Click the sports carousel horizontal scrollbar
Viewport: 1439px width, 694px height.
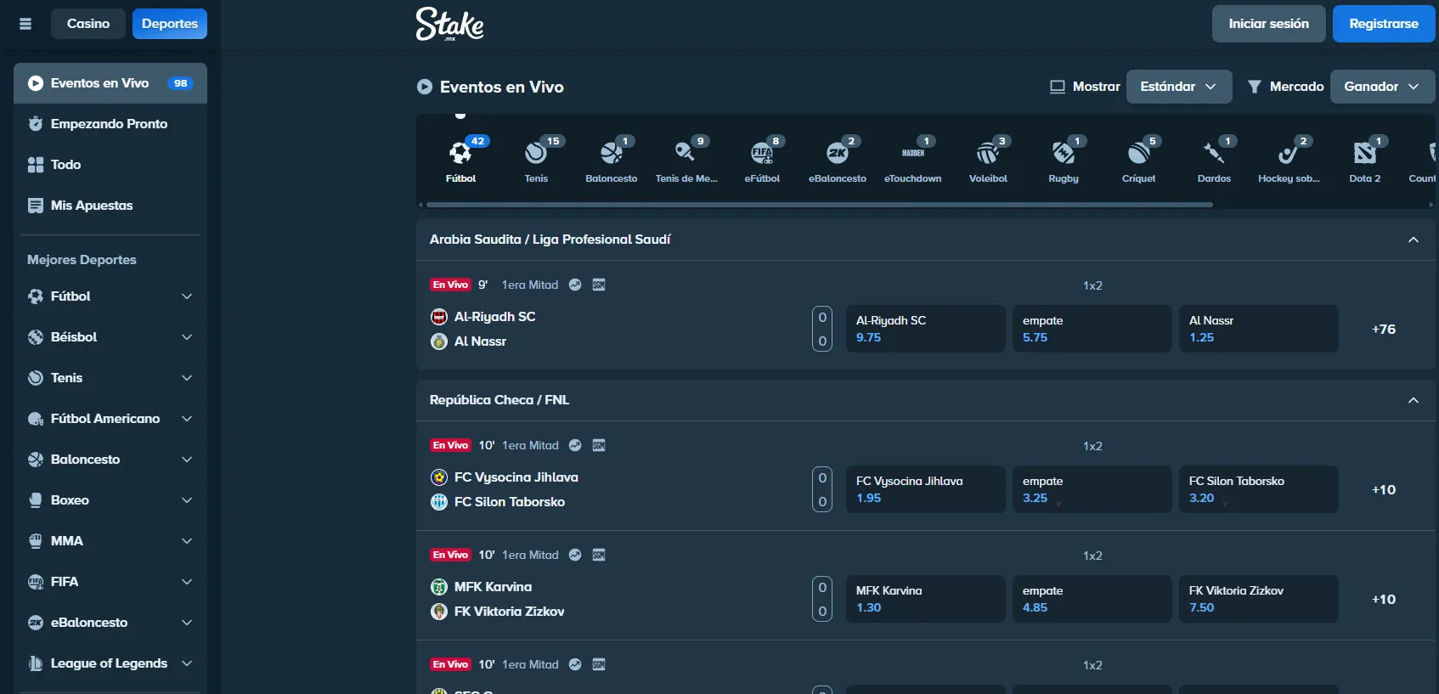point(819,205)
